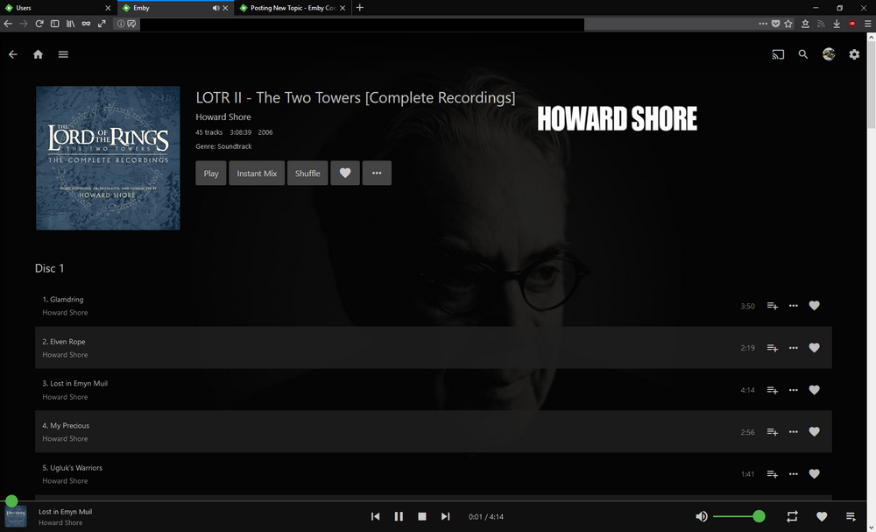Click the Two Towers album cover

point(108,158)
